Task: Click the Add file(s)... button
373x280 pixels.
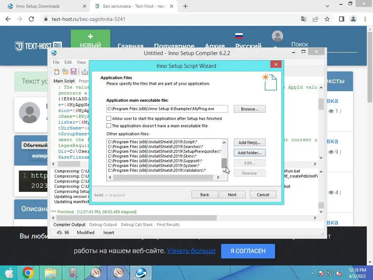Action: (x=250, y=143)
